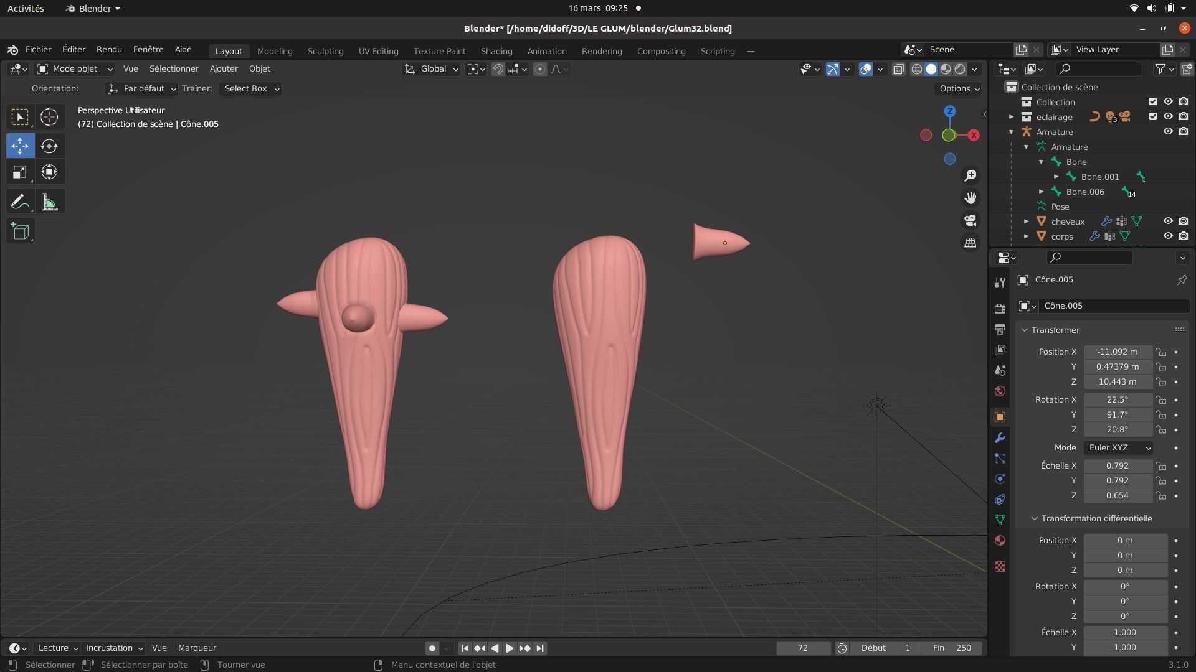This screenshot has height=672, width=1196.
Task: Switch to rendered viewport shading
Action: (x=960, y=69)
